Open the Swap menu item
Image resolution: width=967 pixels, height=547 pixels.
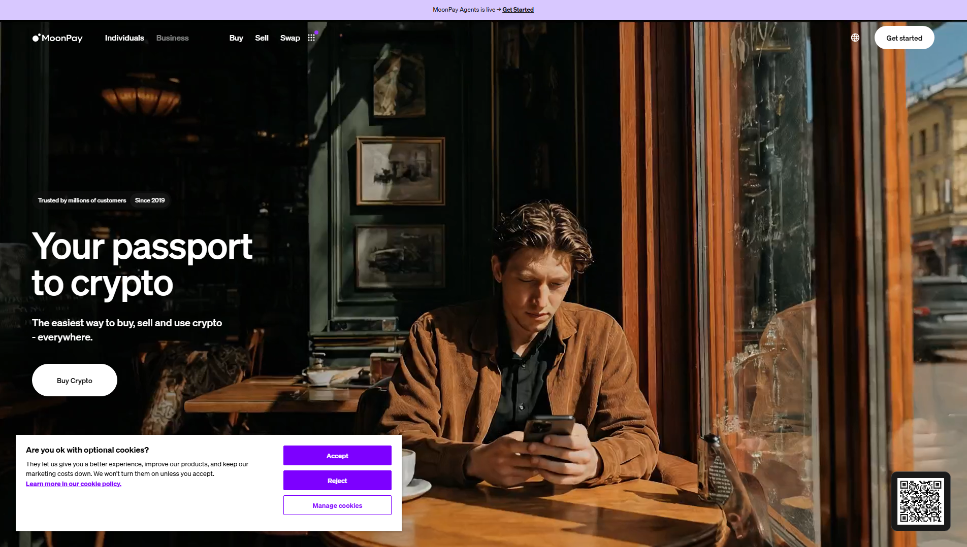(x=290, y=38)
